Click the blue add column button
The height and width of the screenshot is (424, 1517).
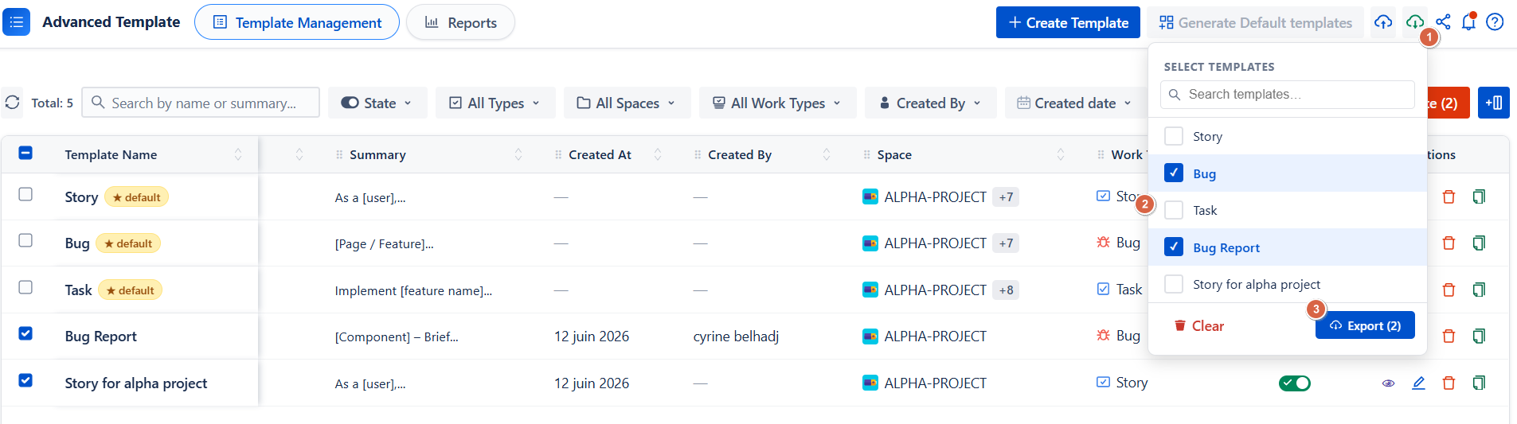click(x=1493, y=103)
